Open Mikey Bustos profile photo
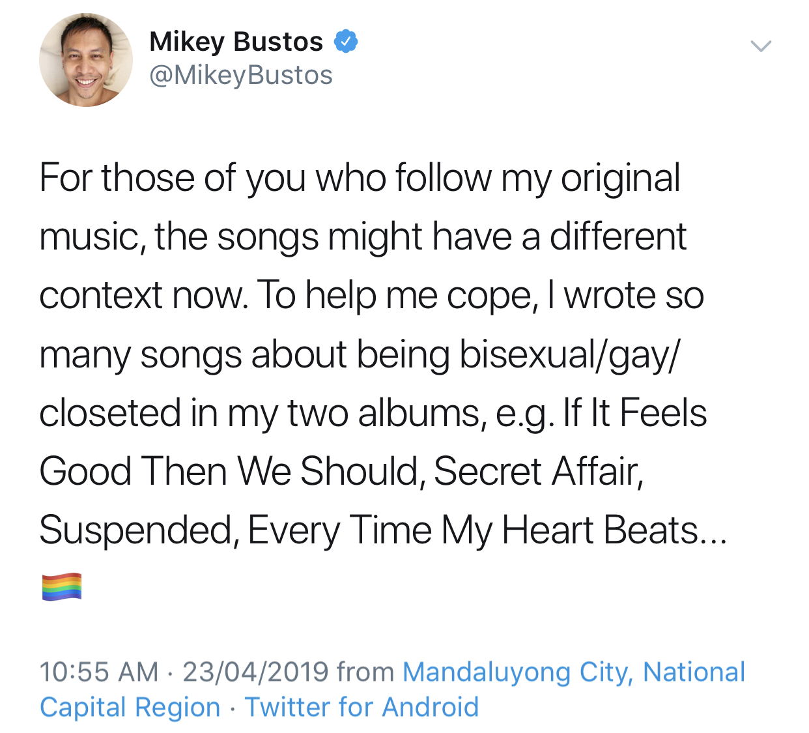 tap(85, 60)
